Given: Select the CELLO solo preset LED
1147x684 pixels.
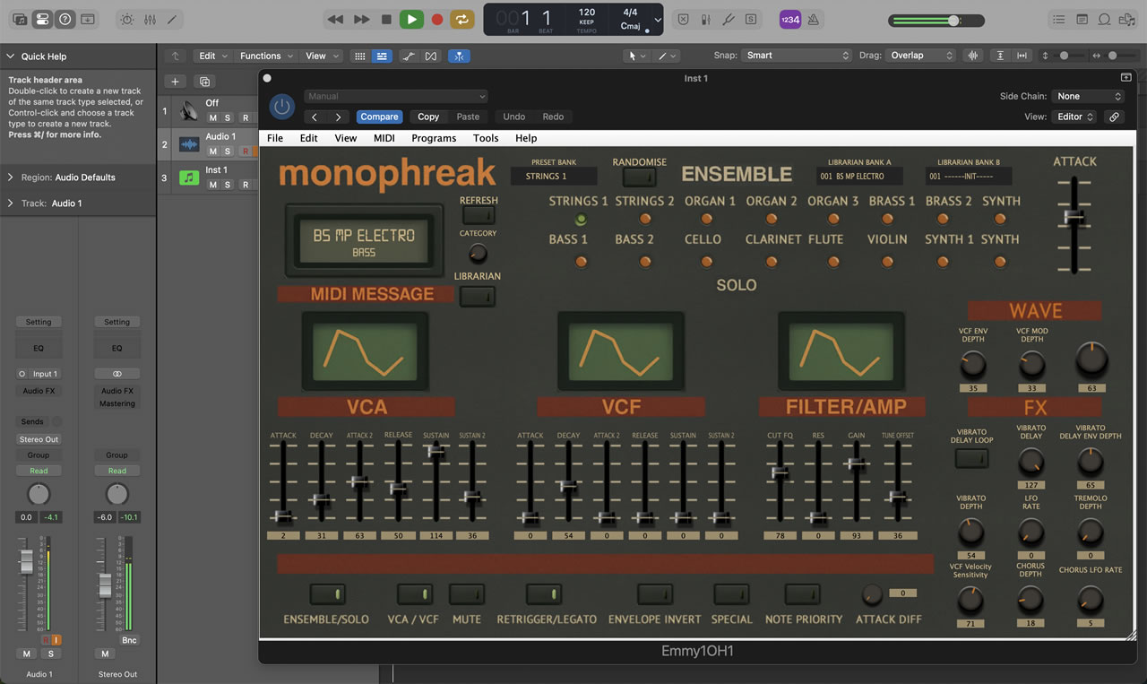Looking at the screenshot, I should click(x=706, y=262).
